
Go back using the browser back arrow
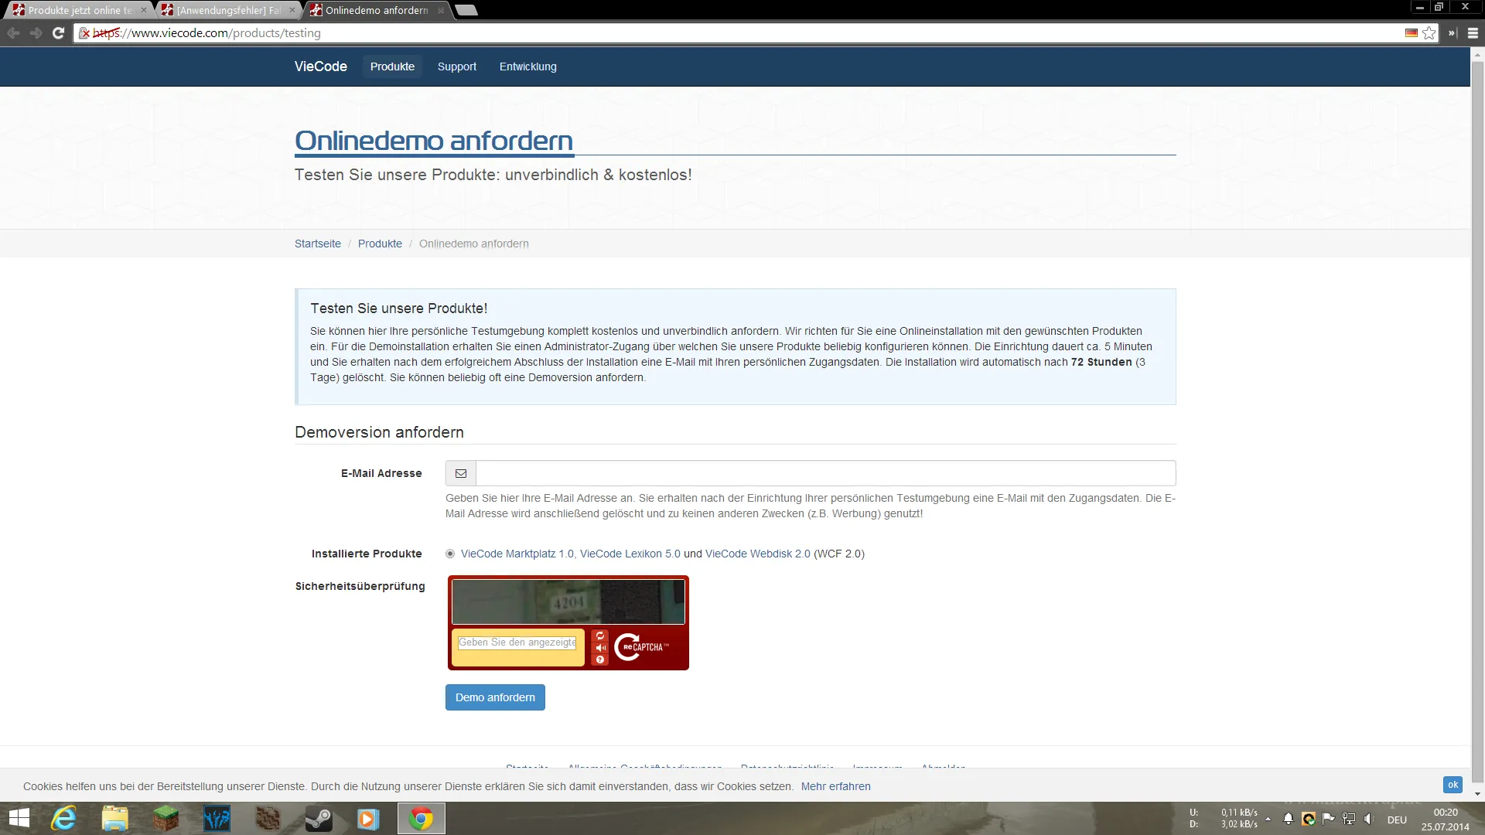(x=13, y=33)
